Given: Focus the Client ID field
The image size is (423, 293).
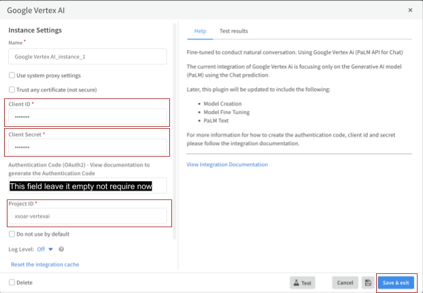Looking at the screenshot, I should click(87, 117).
